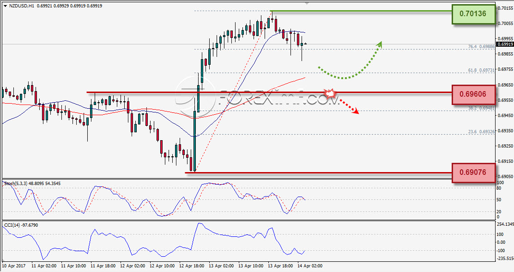Click the NZDUSD,H1 dropdown triangle

click(x=5, y=6)
